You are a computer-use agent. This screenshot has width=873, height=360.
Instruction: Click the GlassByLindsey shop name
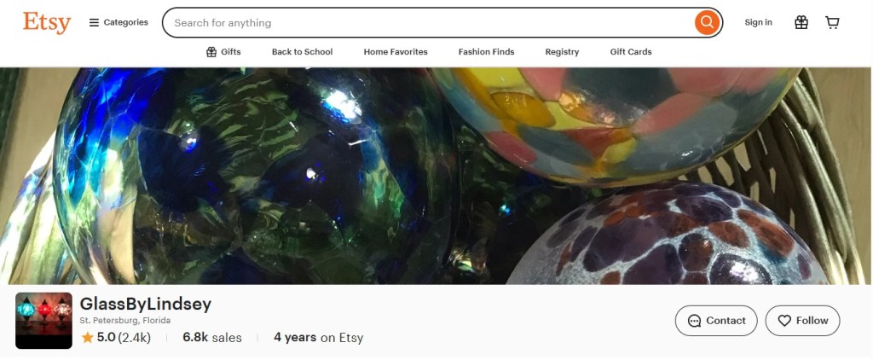[x=145, y=305]
